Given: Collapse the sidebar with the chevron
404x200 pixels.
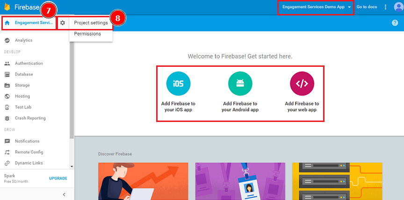Looking at the screenshot, I should [64, 194].
